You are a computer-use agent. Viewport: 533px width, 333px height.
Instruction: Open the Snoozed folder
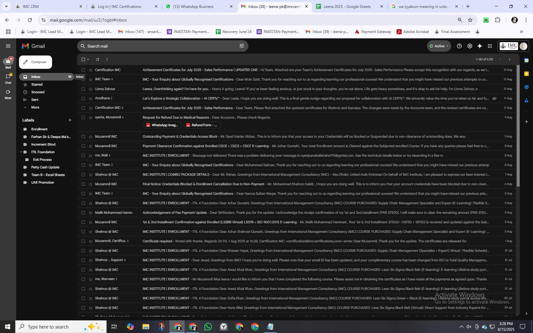point(38,92)
